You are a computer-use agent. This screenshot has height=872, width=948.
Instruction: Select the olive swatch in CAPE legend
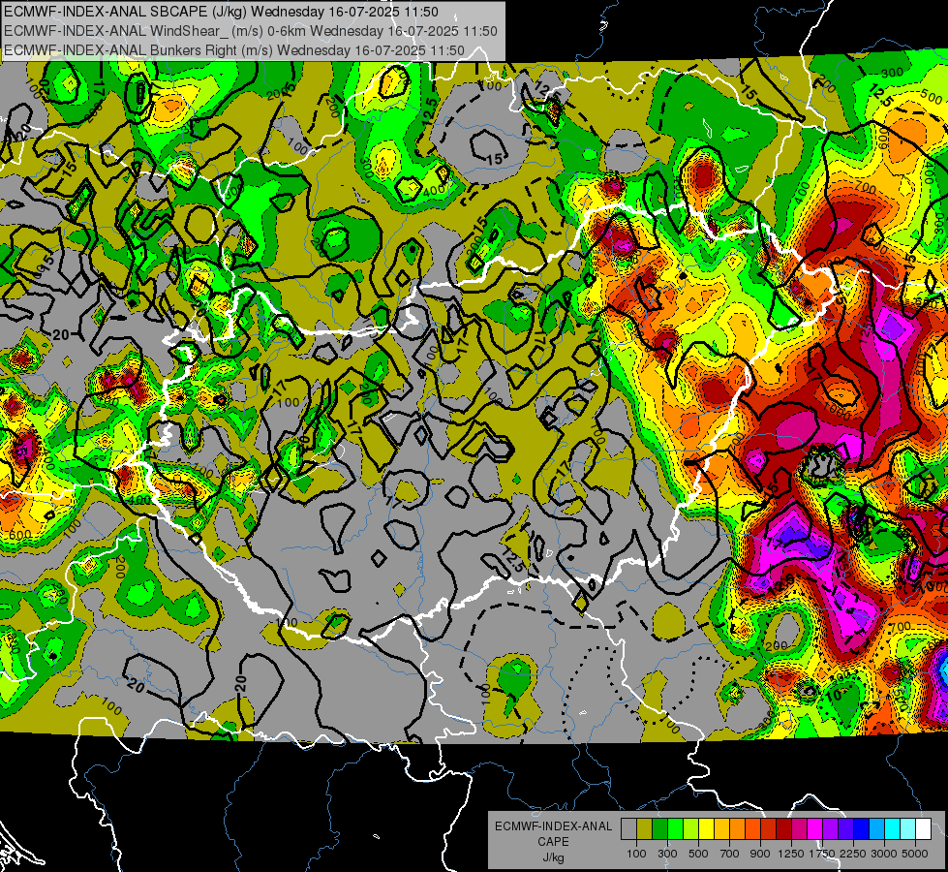tap(645, 828)
